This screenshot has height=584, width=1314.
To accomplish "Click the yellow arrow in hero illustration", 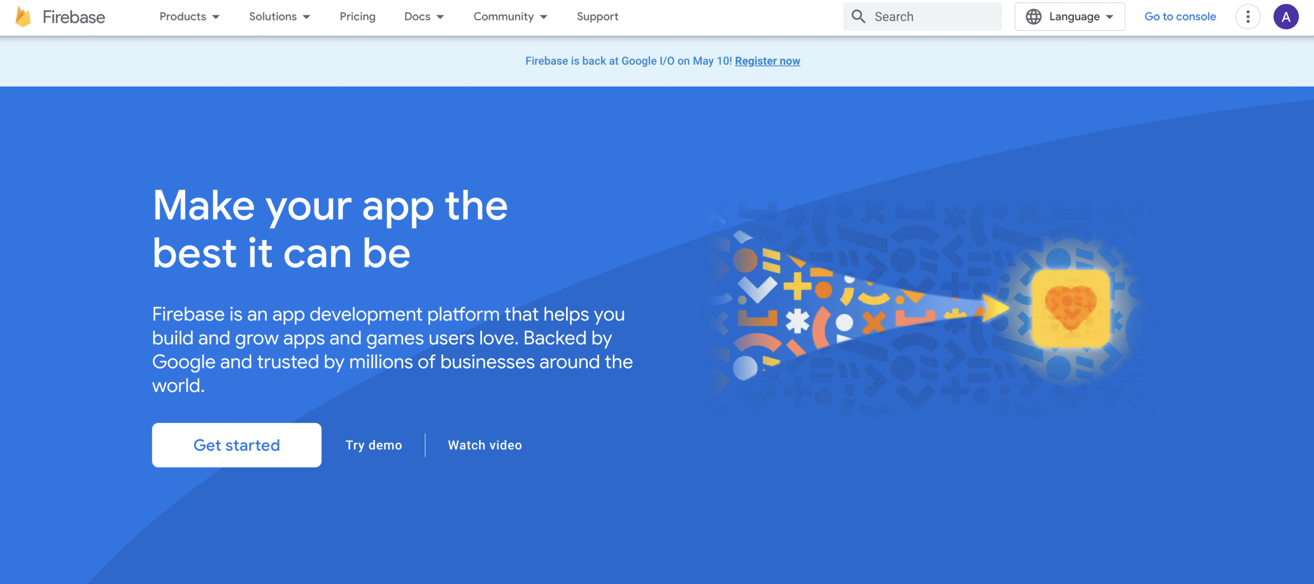I will click(995, 308).
